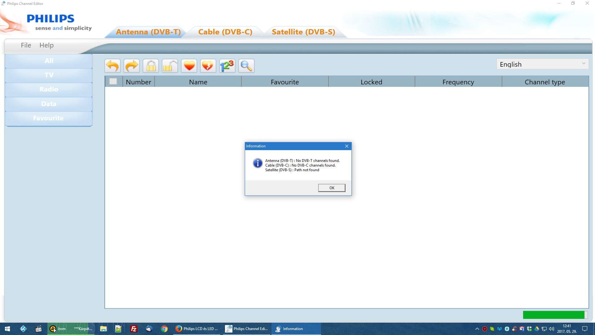The width and height of the screenshot is (595, 335).
Task: Switch to Philips Channel Editor taskbar button
Action: point(247,329)
